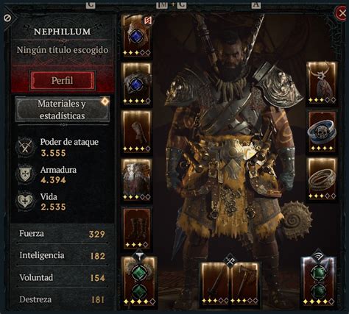The height and width of the screenshot is (314, 349).
Task: Click the Armadura shield icon
Action: (x=25, y=174)
